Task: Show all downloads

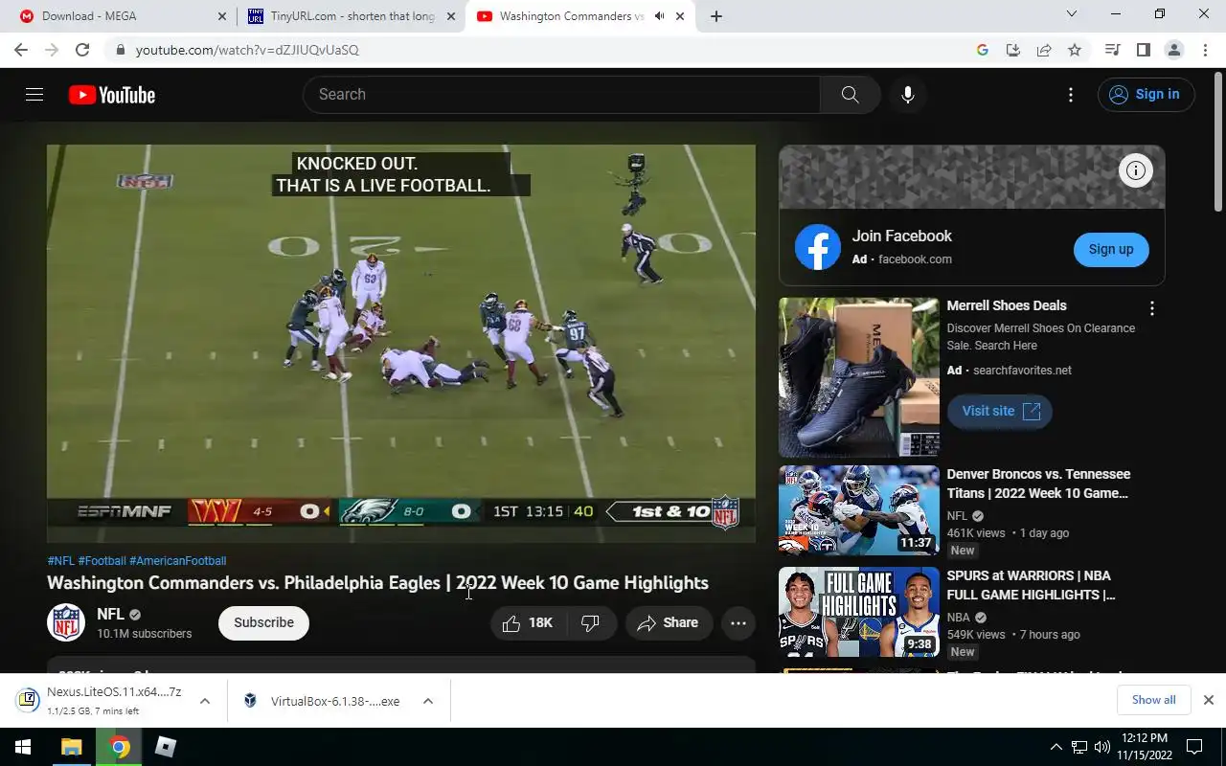Action: click(x=1153, y=700)
